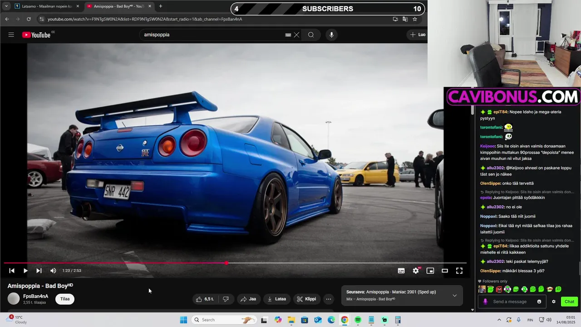581x327 pixels.
Task: Pick the angry red emote in chat
Action: [499, 289]
